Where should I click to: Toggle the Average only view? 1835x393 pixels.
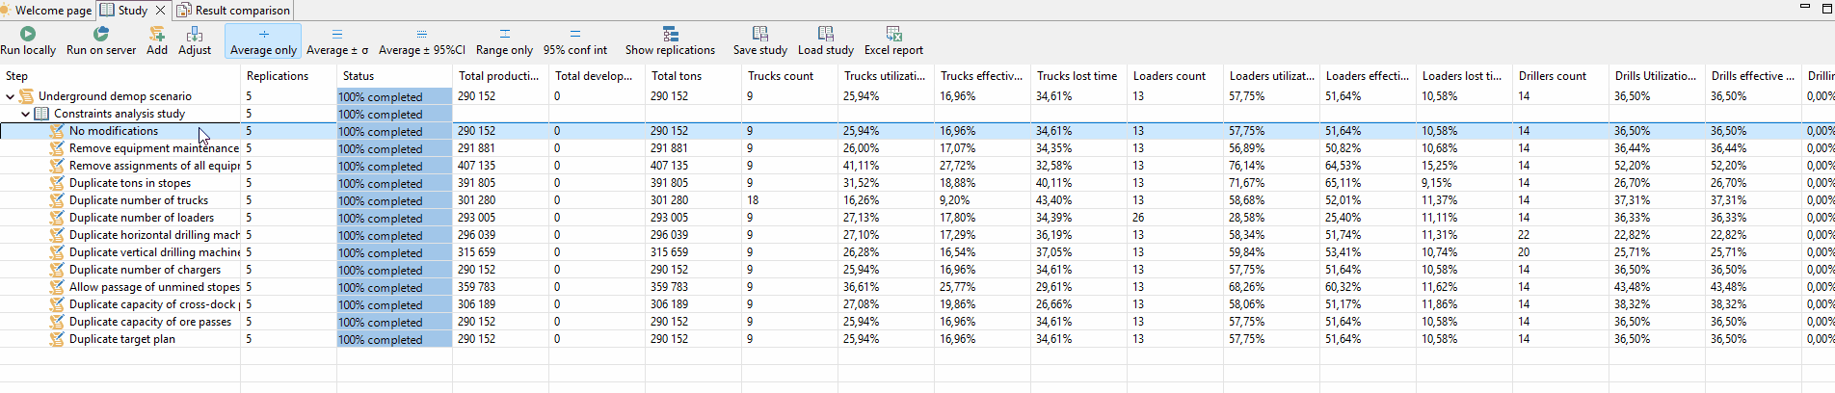tap(263, 41)
